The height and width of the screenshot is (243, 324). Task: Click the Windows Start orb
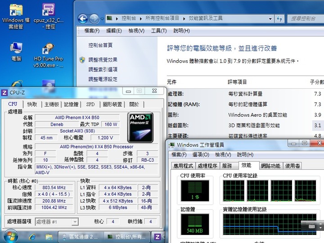pyautogui.click(x=10, y=236)
